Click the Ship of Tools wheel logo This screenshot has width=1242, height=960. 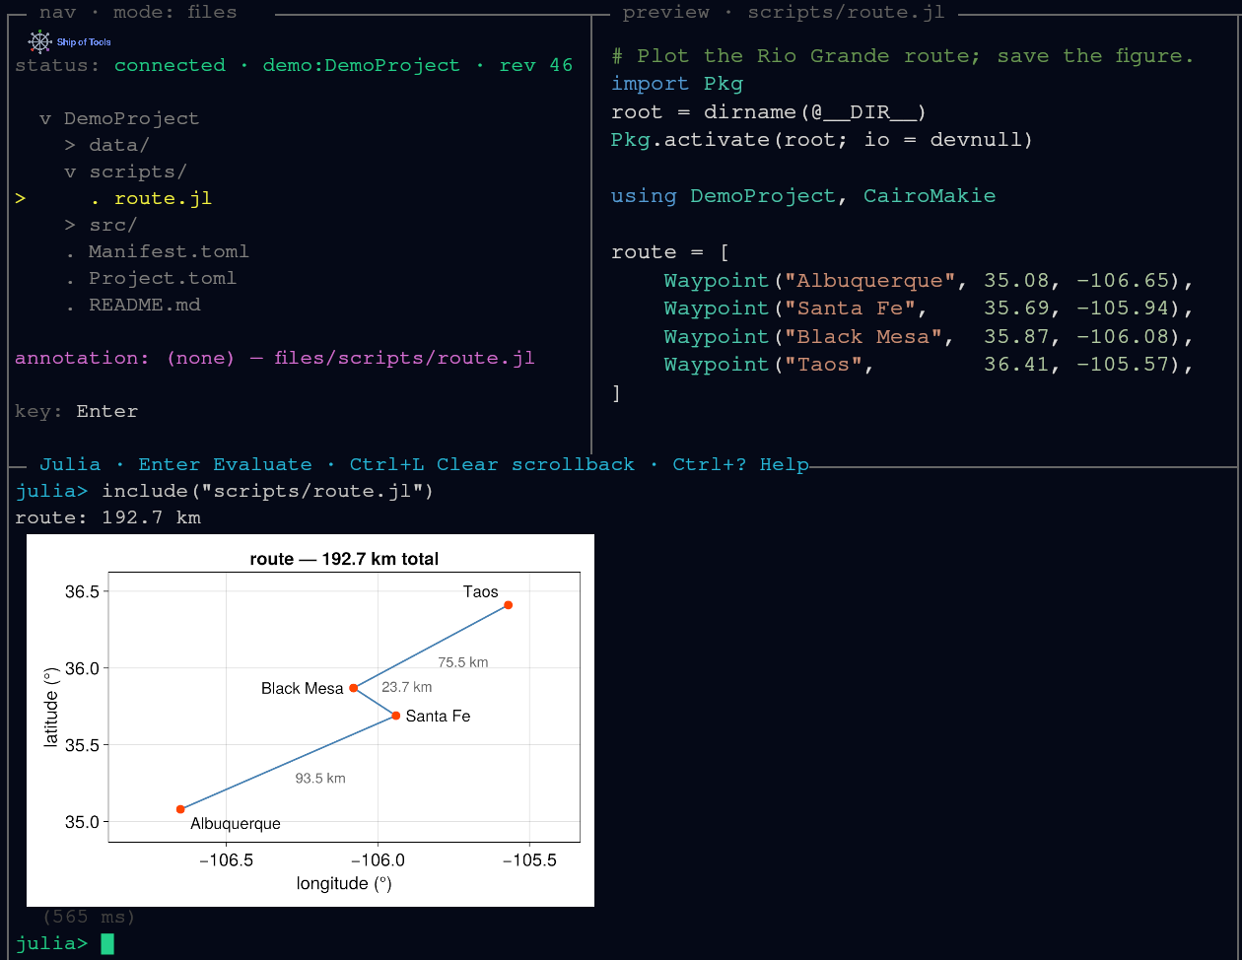click(39, 41)
